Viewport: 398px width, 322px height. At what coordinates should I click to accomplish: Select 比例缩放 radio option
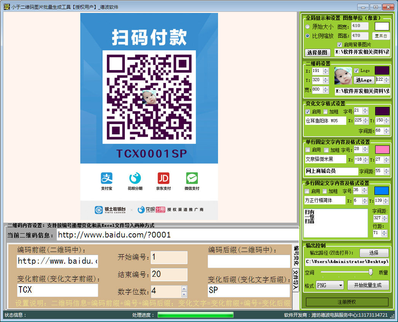[x=308, y=36]
